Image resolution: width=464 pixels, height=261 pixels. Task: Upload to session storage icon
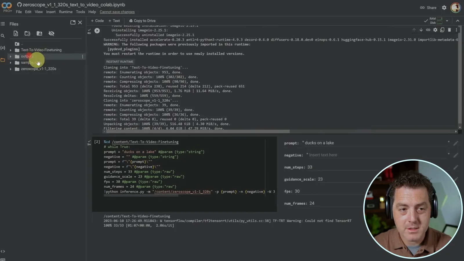pyautogui.click(x=16, y=34)
